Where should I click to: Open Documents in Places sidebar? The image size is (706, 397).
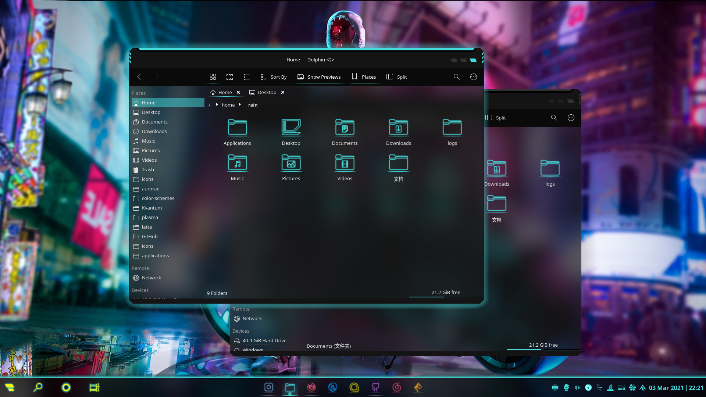coord(168,122)
